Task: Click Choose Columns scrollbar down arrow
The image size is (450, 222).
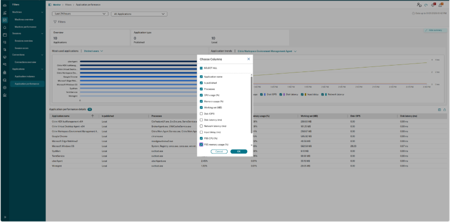Action: click(252, 145)
